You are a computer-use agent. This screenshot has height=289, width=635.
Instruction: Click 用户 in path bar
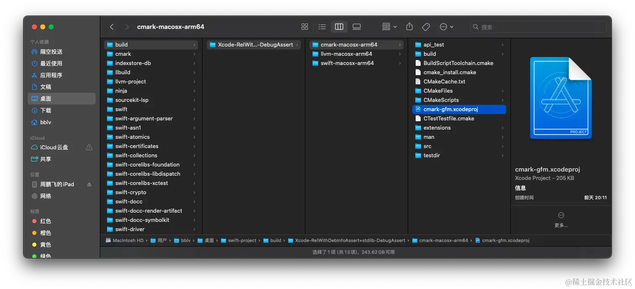pos(159,240)
